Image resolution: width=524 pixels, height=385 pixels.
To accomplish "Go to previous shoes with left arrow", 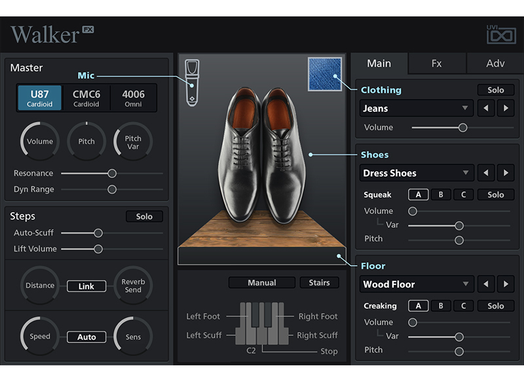I will [486, 173].
